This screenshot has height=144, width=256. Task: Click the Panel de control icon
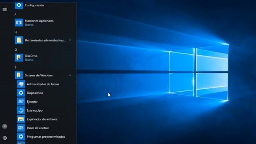click(x=21, y=128)
